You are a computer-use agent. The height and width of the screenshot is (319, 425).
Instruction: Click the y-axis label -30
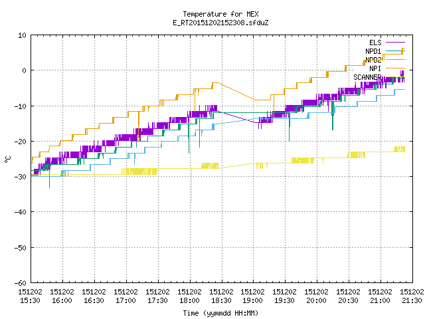[x=21, y=177]
